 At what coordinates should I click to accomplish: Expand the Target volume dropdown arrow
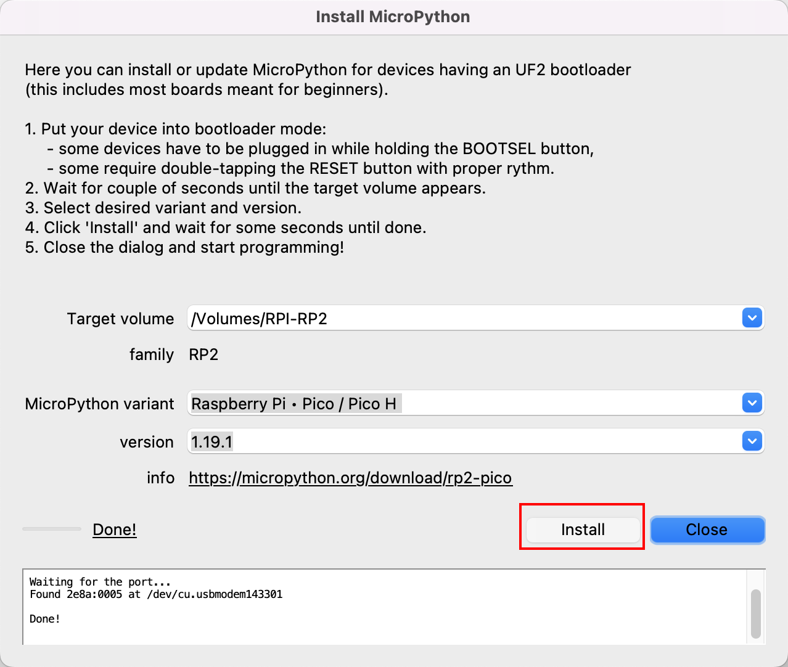(752, 318)
